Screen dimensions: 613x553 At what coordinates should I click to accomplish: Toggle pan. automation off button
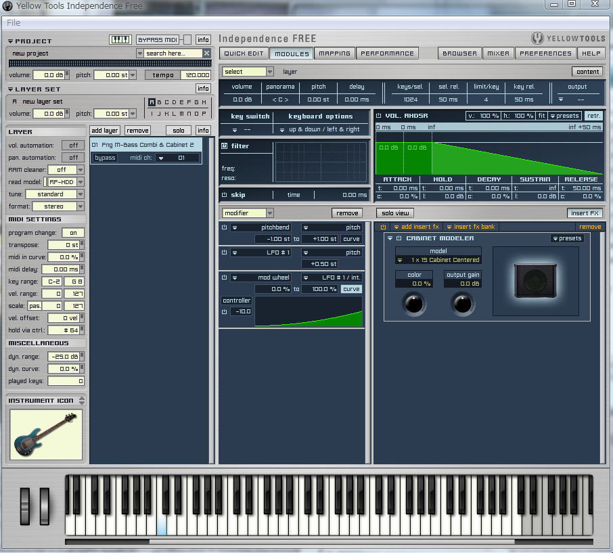73,158
